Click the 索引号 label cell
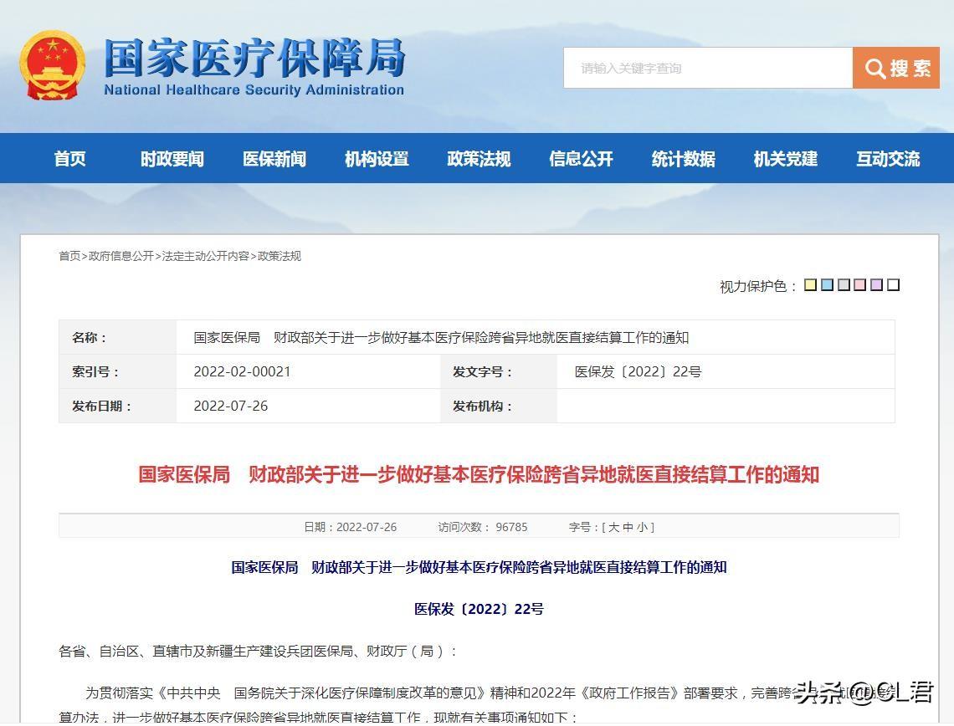This screenshot has height=726, width=954. [x=117, y=371]
